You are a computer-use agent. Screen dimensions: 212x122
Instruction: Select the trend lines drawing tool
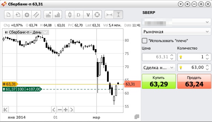click(x=36, y=15)
